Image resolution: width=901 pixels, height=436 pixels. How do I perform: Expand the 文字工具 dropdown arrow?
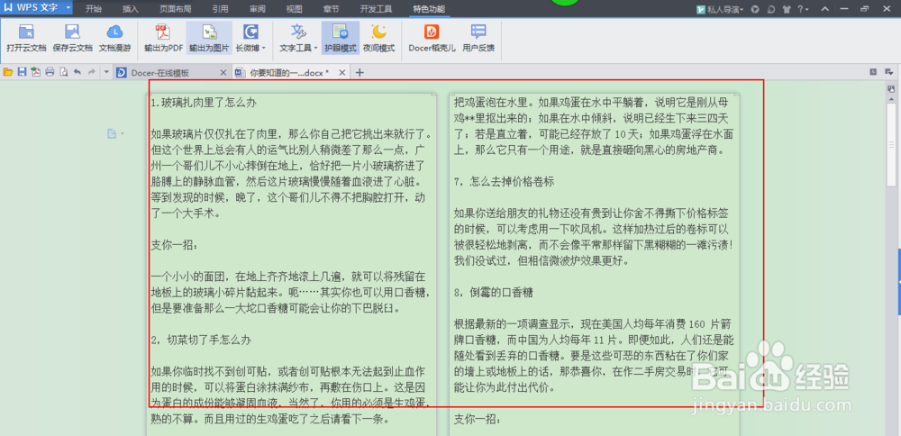(315, 49)
